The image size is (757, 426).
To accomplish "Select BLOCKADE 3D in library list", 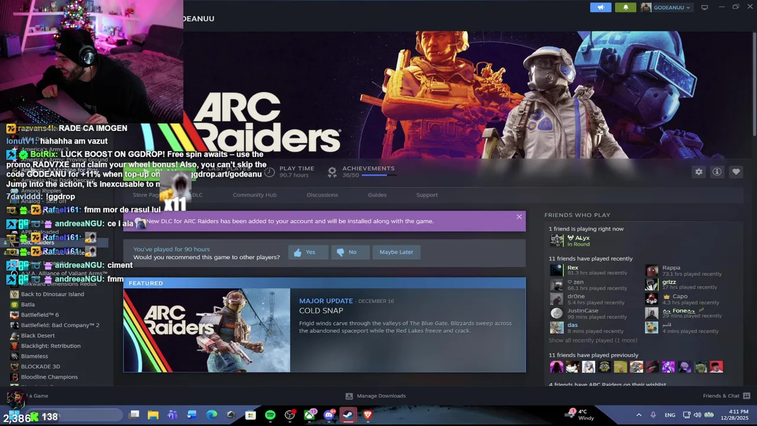I will coord(41,367).
